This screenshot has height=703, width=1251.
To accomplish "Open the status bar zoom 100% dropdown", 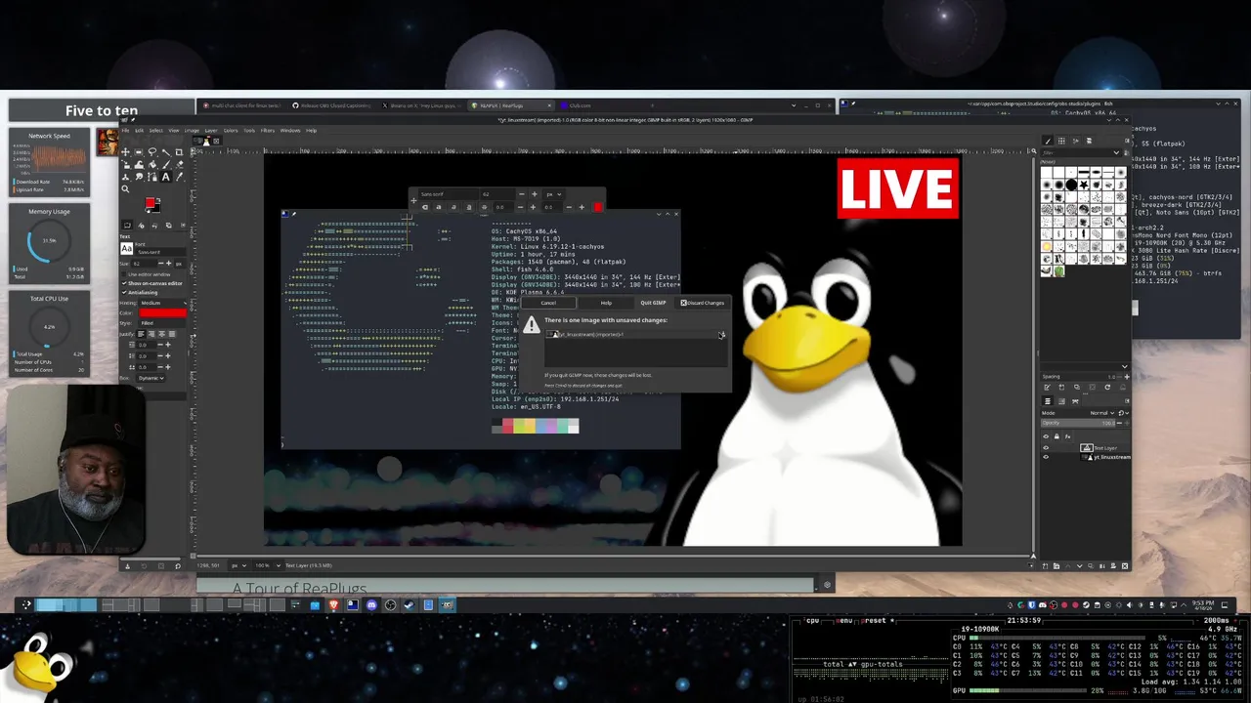I will (268, 565).
